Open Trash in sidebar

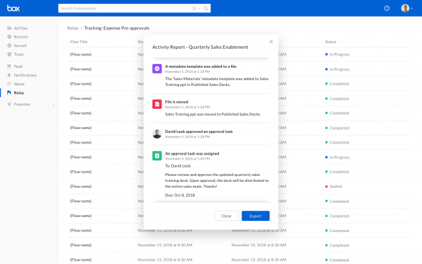(x=19, y=54)
